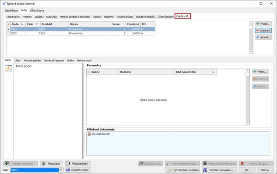Image resolution: width=277 pixels, height=174 pixels.
Task: Click Přidat jednání button
Action: 78,163
